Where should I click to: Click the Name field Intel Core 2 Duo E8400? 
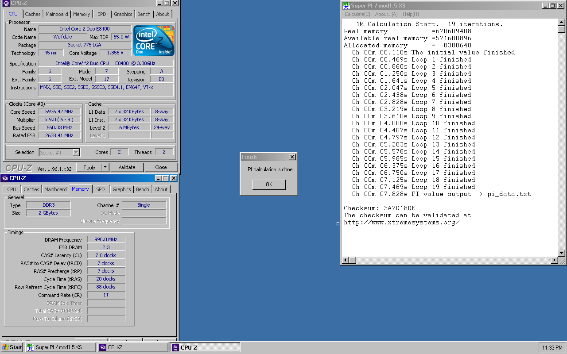pyautogui.click(x=85, y=29)
